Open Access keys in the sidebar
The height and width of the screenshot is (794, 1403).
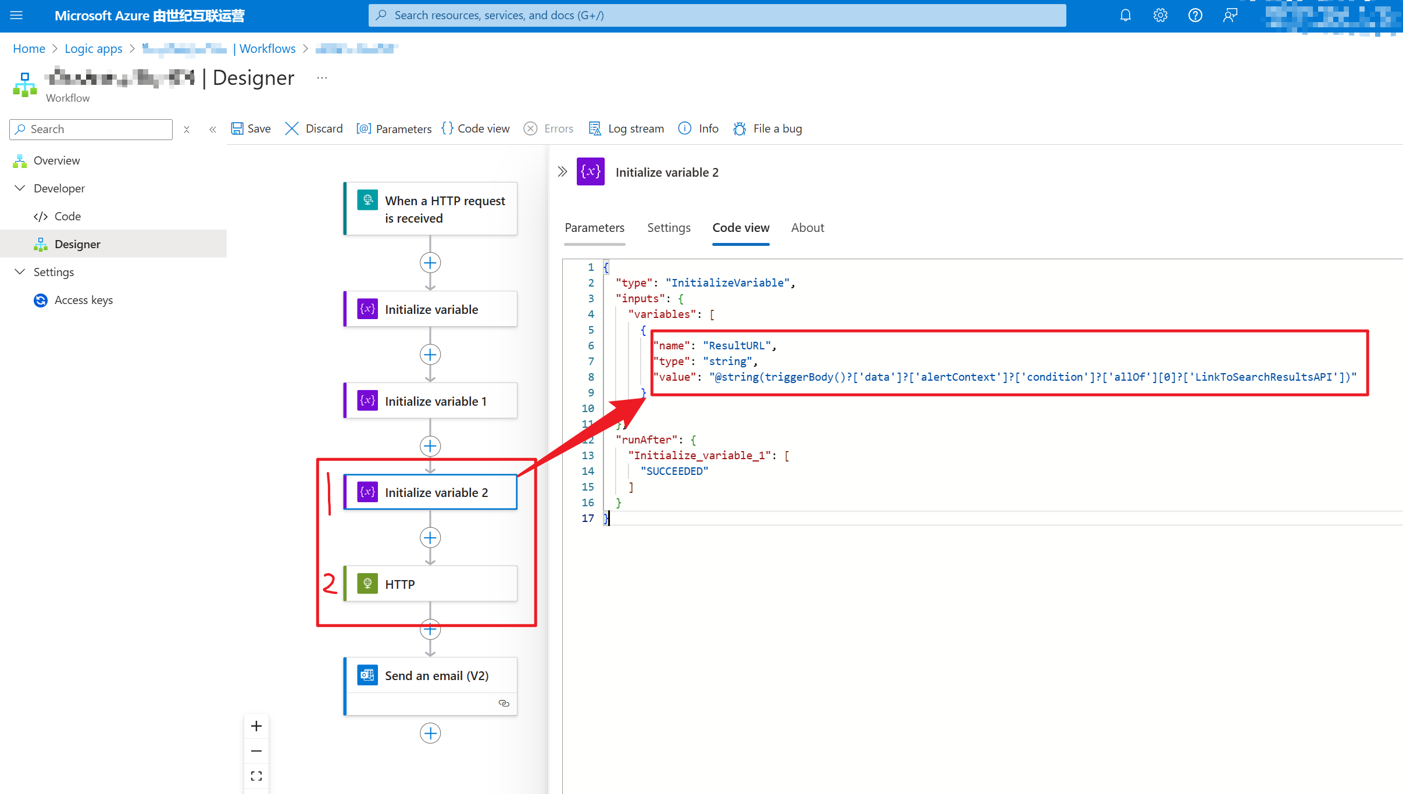coord(83,300)
